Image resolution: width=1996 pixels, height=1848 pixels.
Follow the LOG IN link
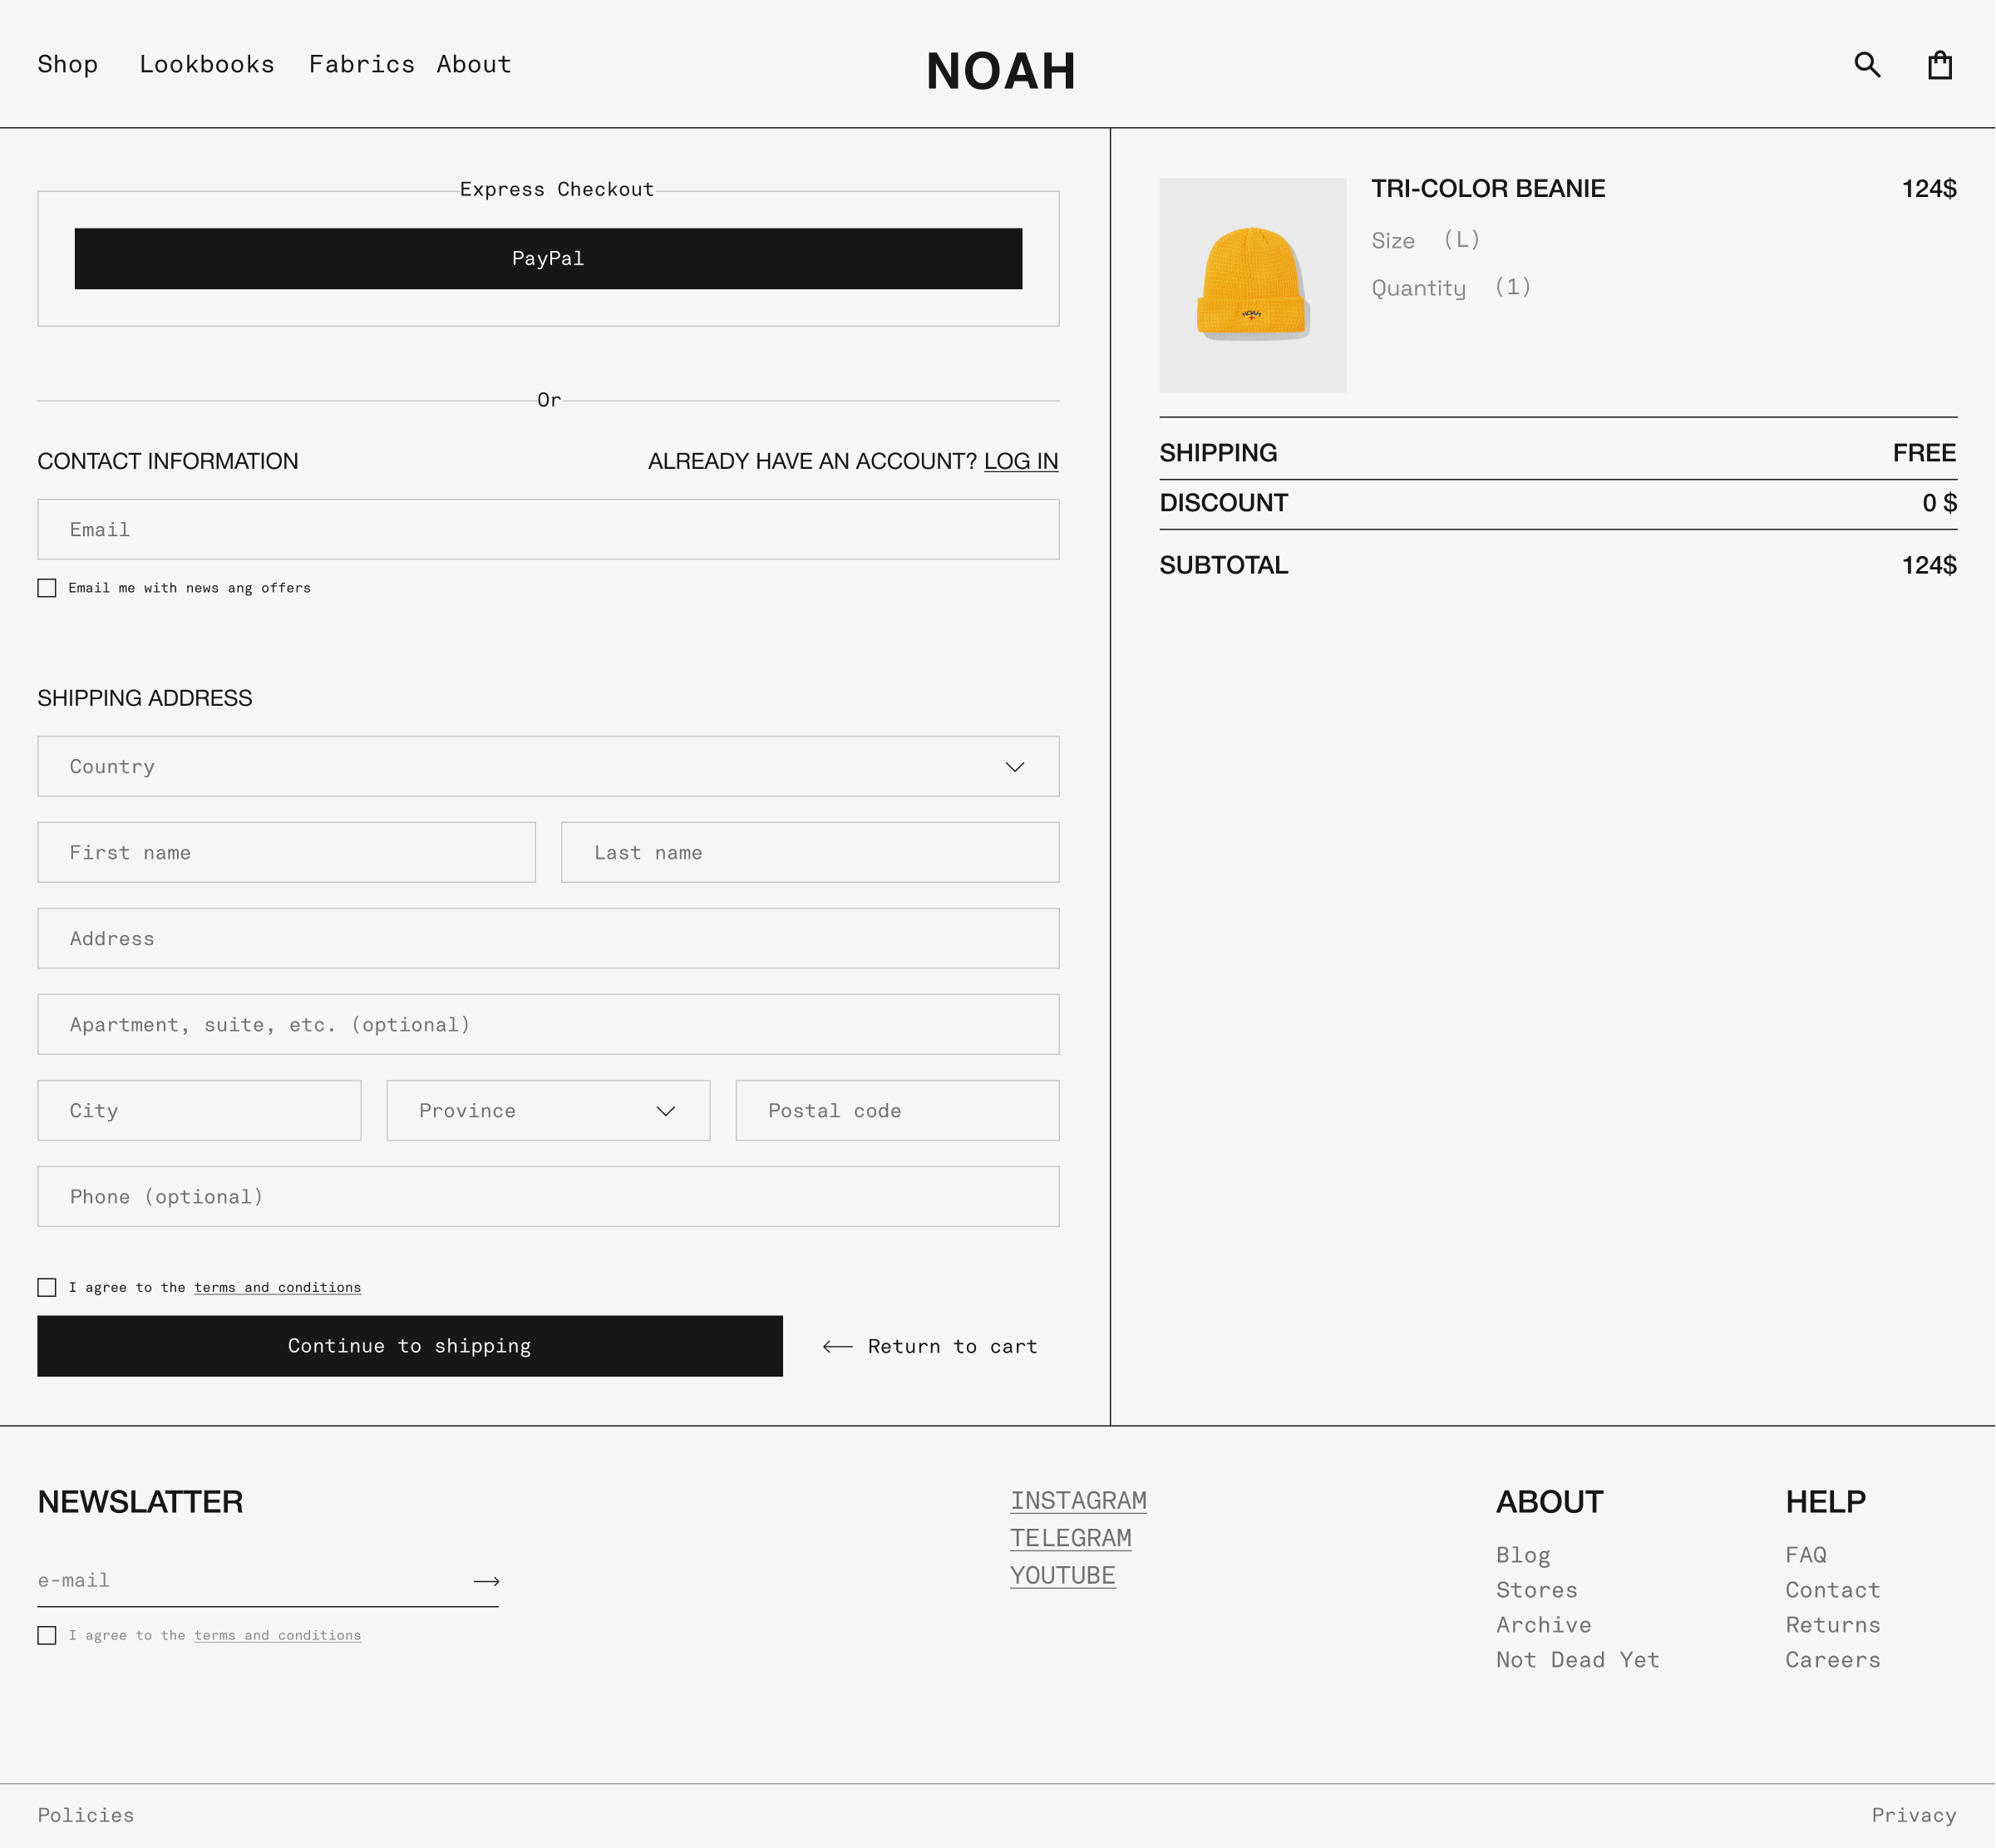[x=1020, y=461]
